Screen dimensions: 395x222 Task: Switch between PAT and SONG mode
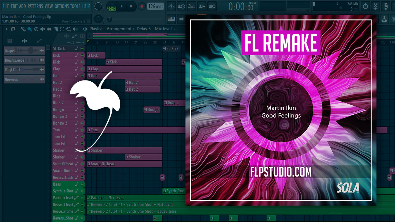pyautogui.click(x=111, y=6)
